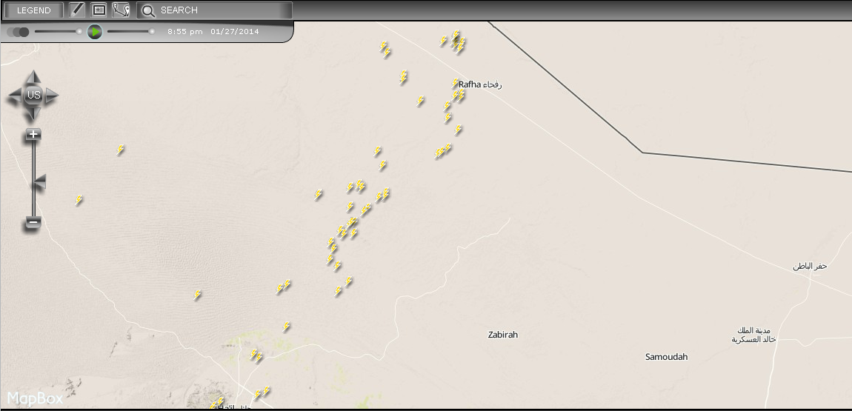
Task: Pan map down with the down arrow
Action: click(33, 113)
